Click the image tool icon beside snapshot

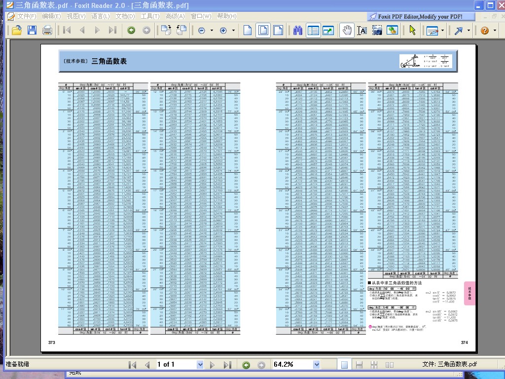coord(392,30)
